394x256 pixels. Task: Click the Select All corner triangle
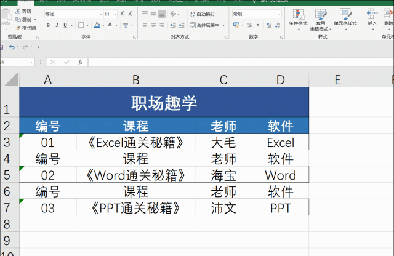click(11, 79)
